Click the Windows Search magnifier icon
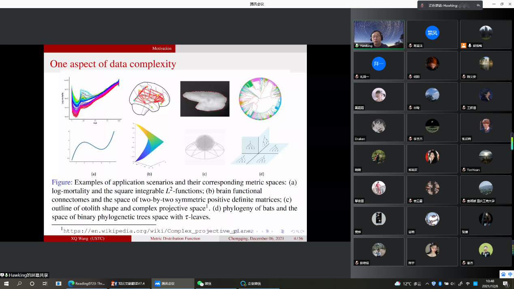The height and width of the screenshot is (289, 514). 19,284
